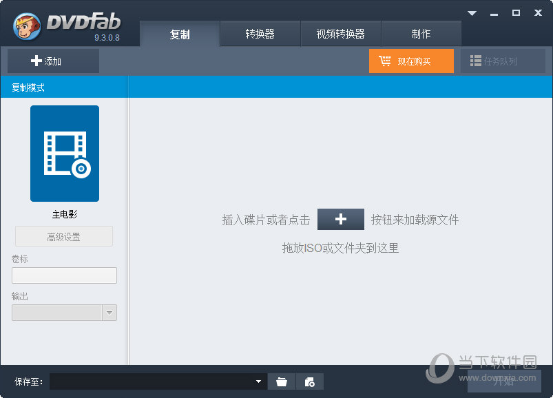The image size is (553, 398).
Task: Open the output folder browse icon
Action: click(x=282, y=381)
